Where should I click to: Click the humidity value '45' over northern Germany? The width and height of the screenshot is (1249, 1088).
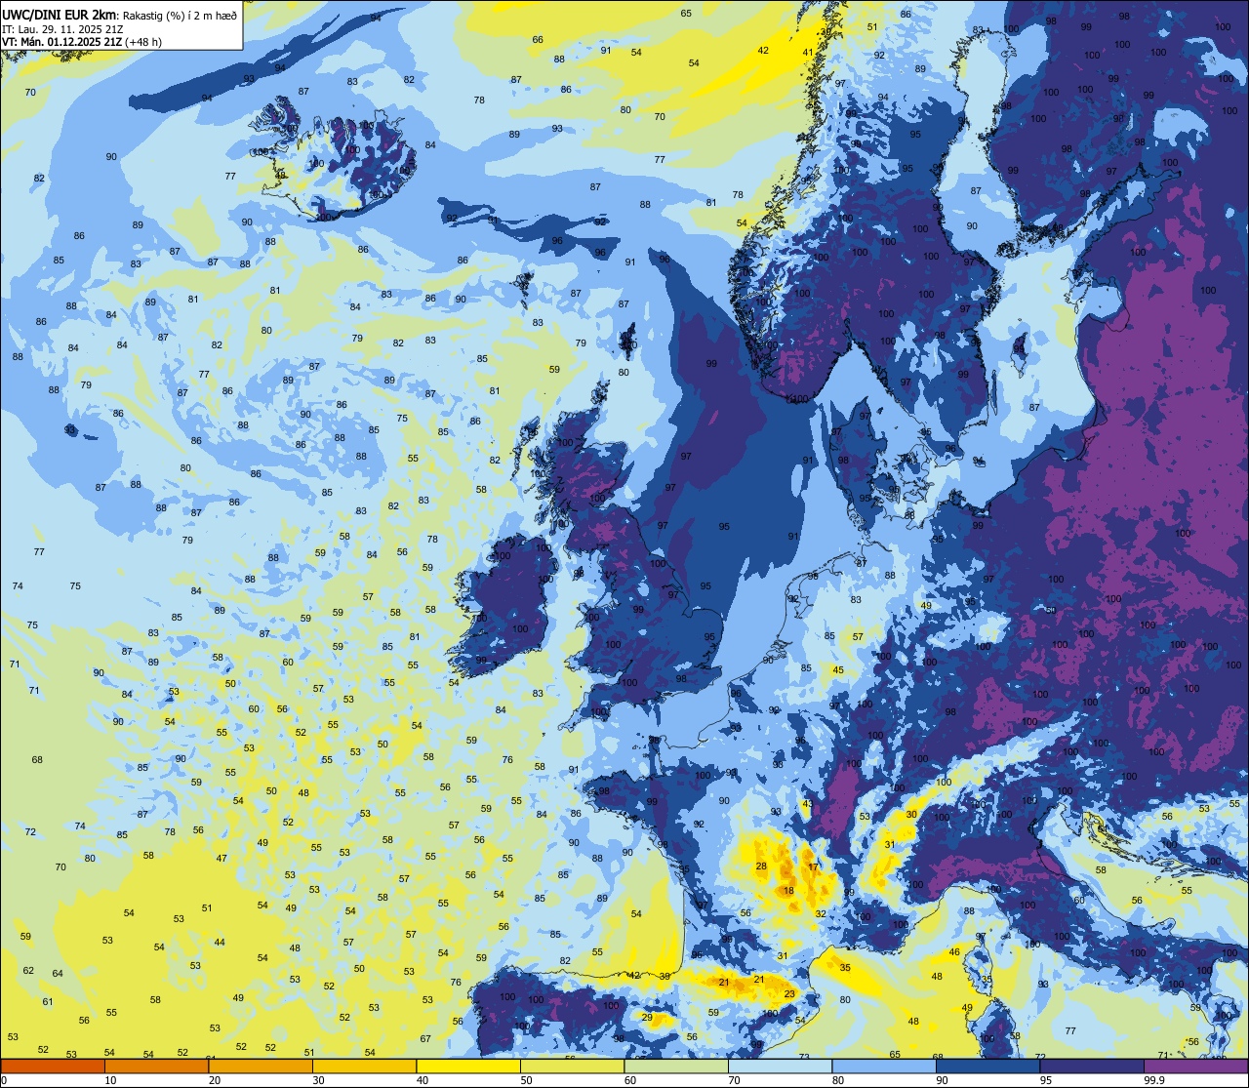click(838, 670)
